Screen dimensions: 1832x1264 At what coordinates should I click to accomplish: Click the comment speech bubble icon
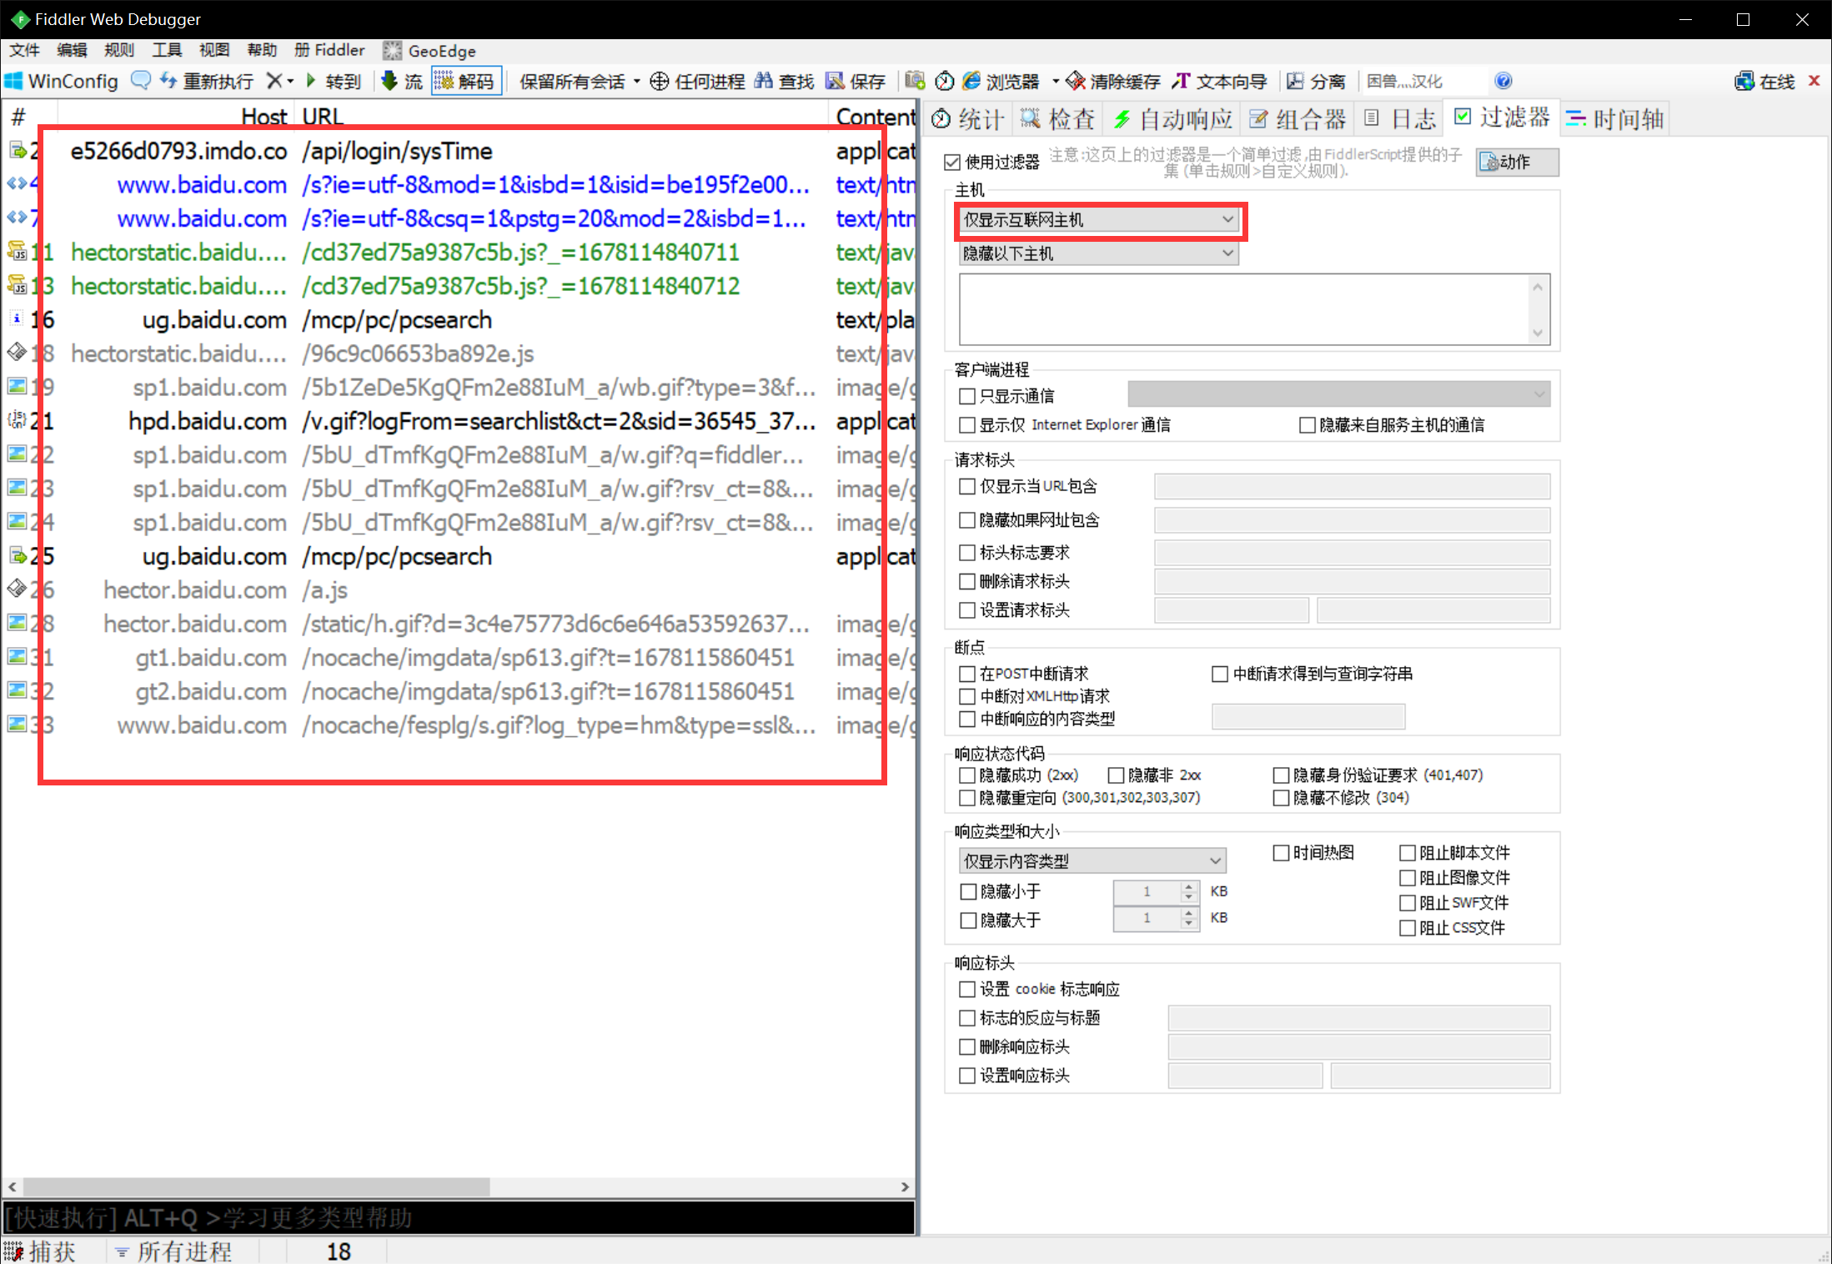(141, 81)
